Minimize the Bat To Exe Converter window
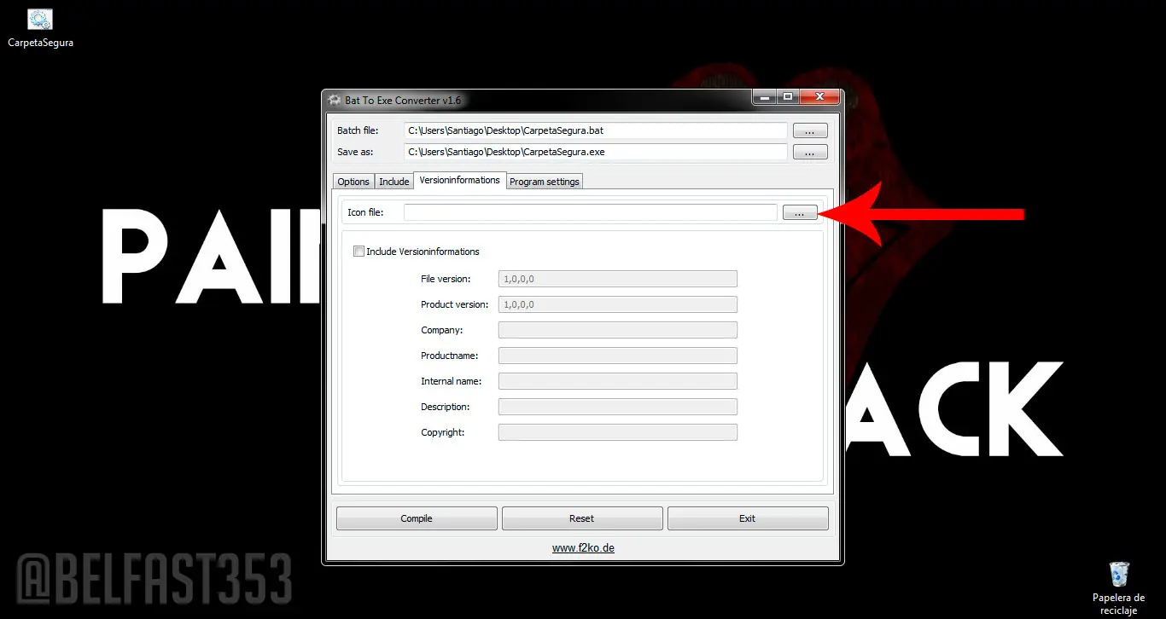1166x619 pixels. (764, 97)
